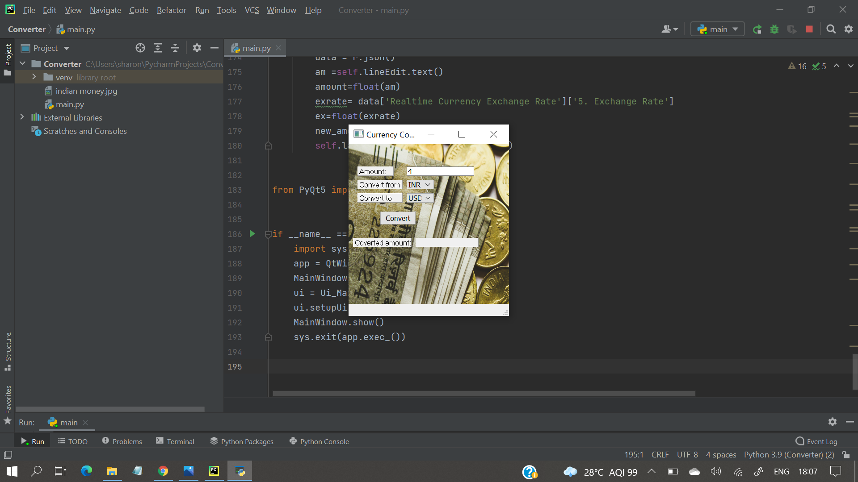
Task: Click Collapse All icon in Project panel
Action: 175,48
